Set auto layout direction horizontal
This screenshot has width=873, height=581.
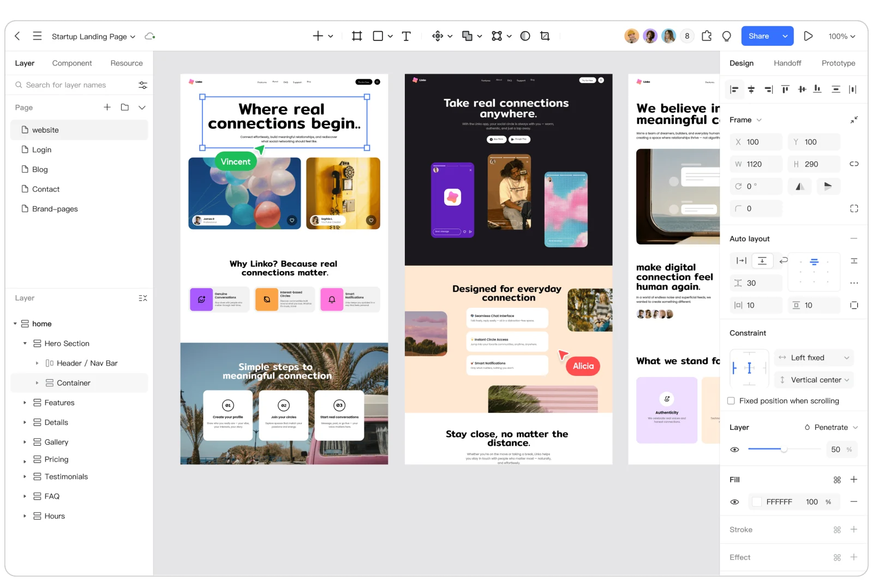[741, 261]
